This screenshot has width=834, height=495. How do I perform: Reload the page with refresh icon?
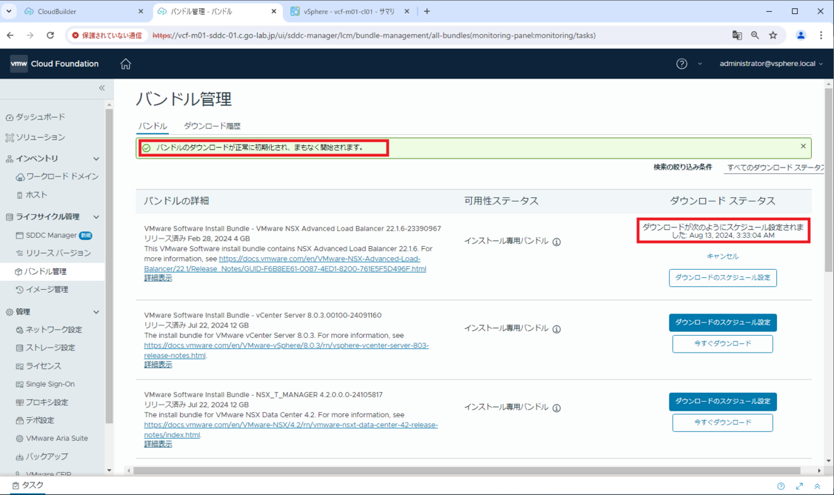(x=50, y=35)
